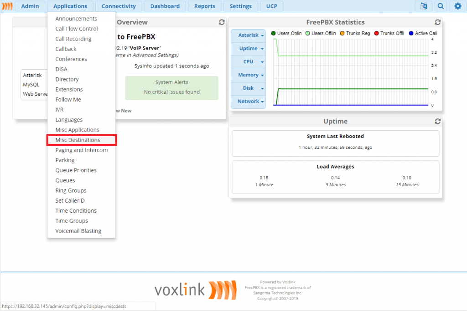Click the System Last Rebooted box
467x311 pixels.
(x=335, y=143)
